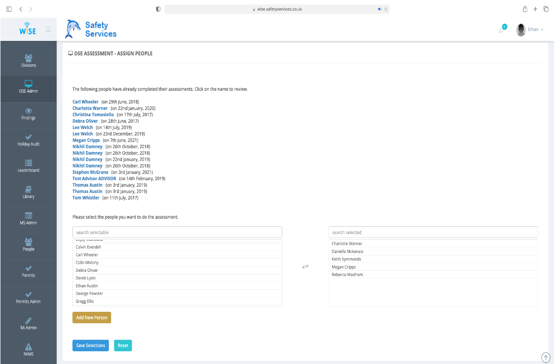Select Calvin Everdell in selectable list
The image size is (554, 364).
point(177,247)
